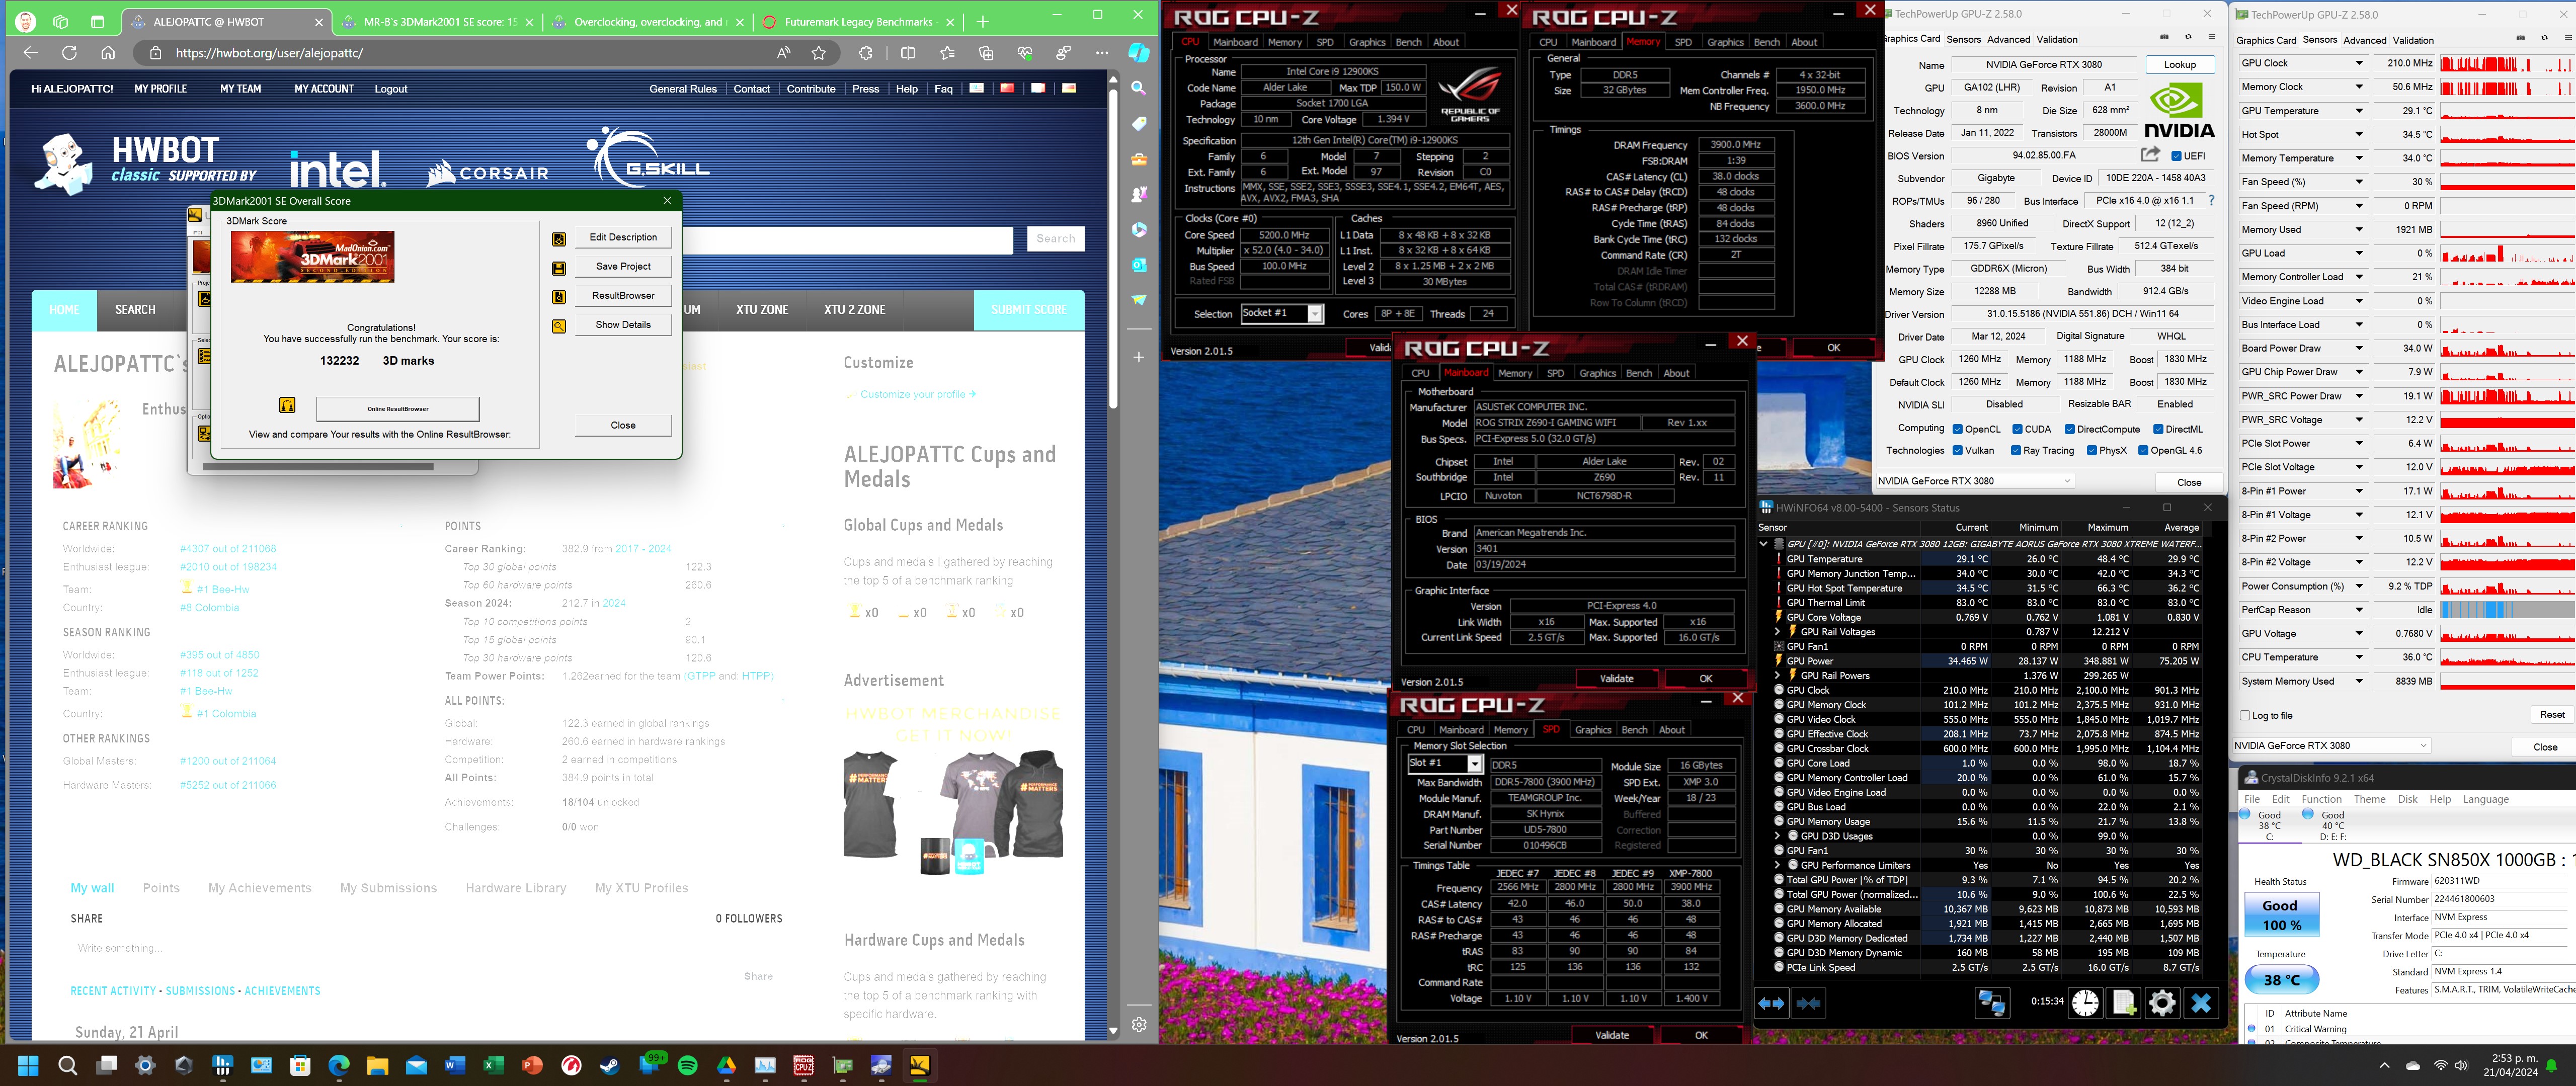Viewport: 2576px width, 1086px height.
Task: Toggle the UEFI checkbox in GPU-Z
Action: pyautogui.click(x=2176, y=156)
